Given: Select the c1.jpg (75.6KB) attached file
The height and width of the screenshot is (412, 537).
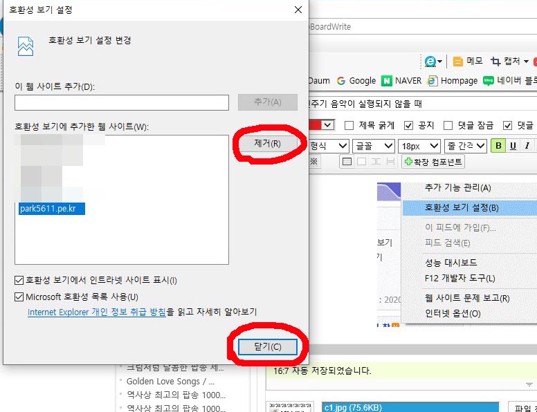Looking at the screenshot, I should 410,408.
